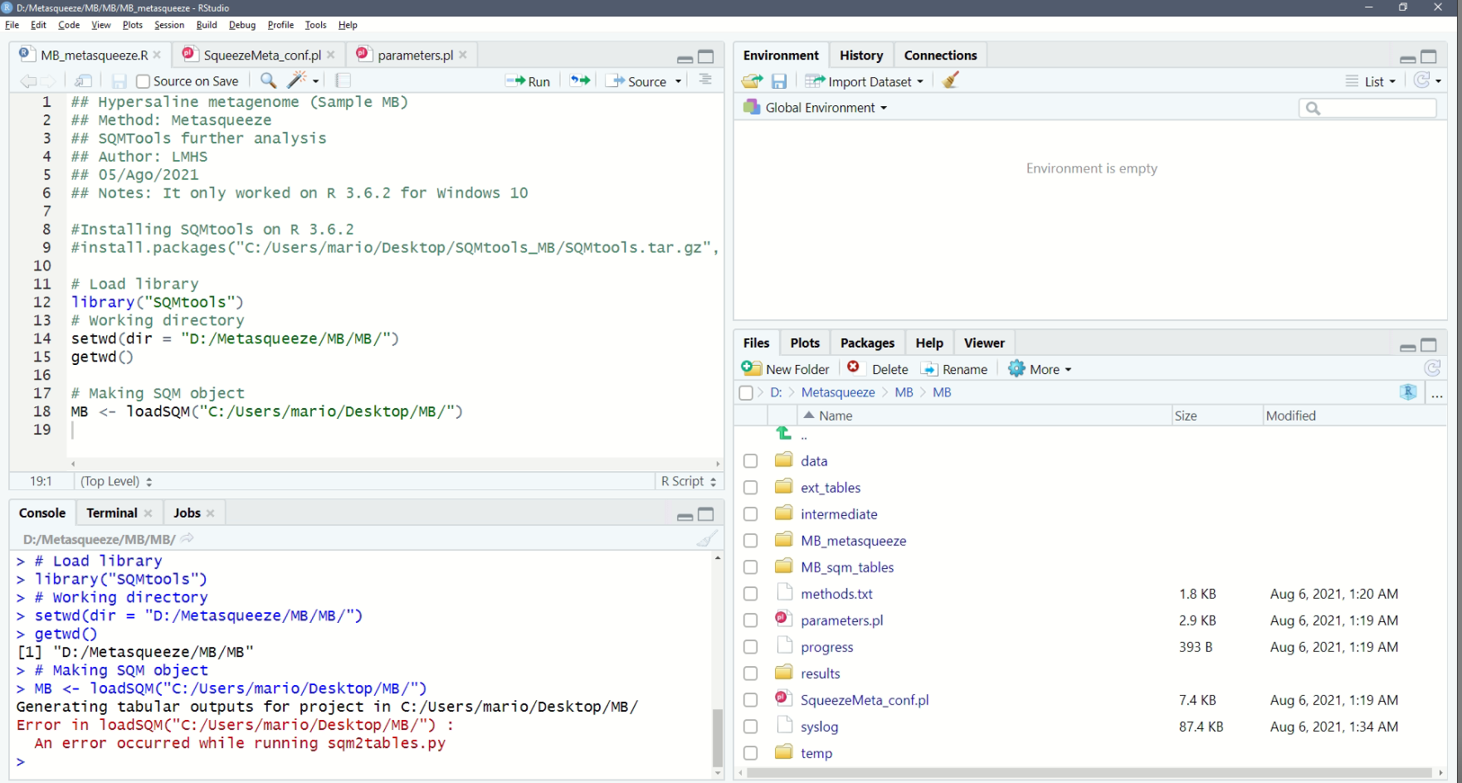
Task: Click the Delete button in Files pane
Action: 877,368
